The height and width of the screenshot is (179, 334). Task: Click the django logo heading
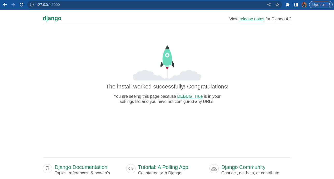pyautogui.click(x=52, y=18)
